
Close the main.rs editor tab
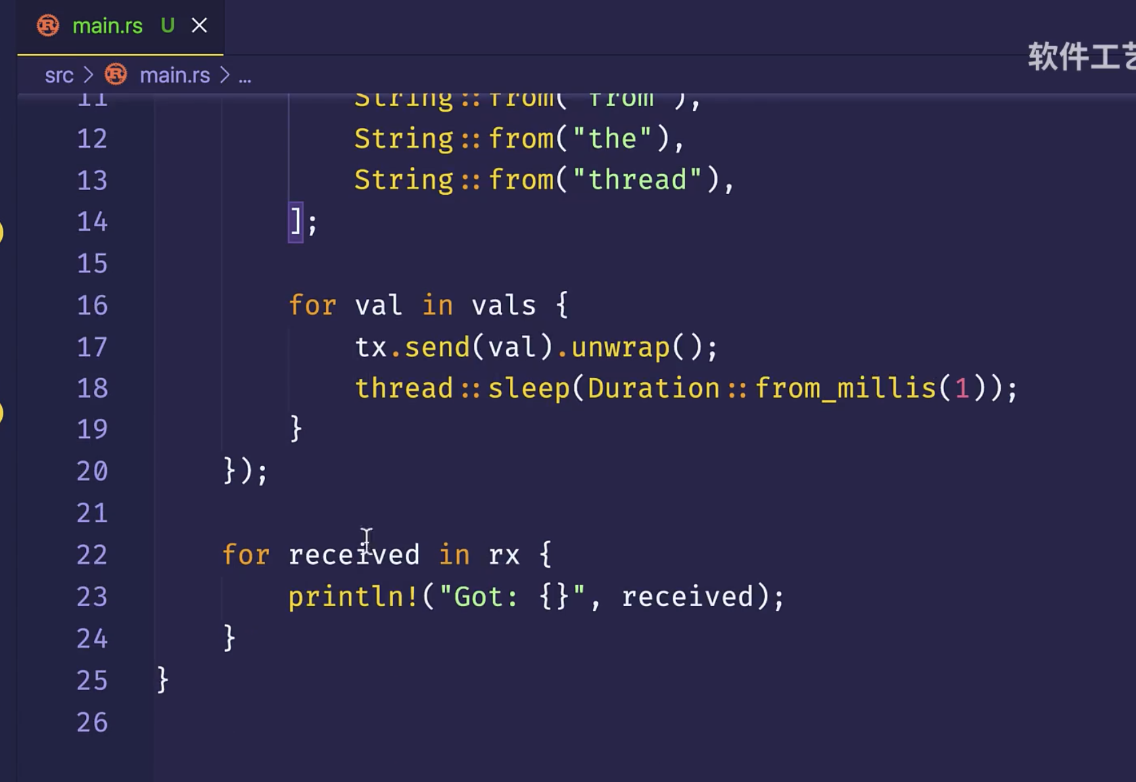[199, 26]
